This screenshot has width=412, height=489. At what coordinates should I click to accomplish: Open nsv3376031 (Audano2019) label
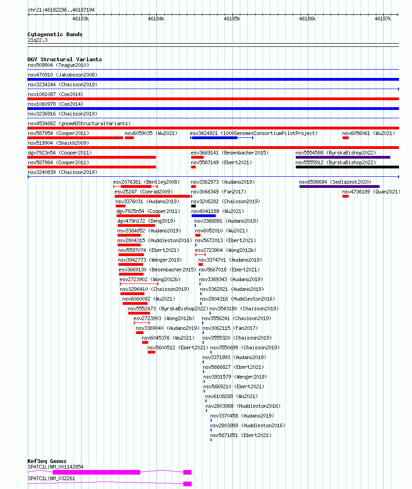coord(147,201)
